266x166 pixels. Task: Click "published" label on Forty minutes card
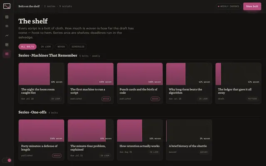(27, 156)
